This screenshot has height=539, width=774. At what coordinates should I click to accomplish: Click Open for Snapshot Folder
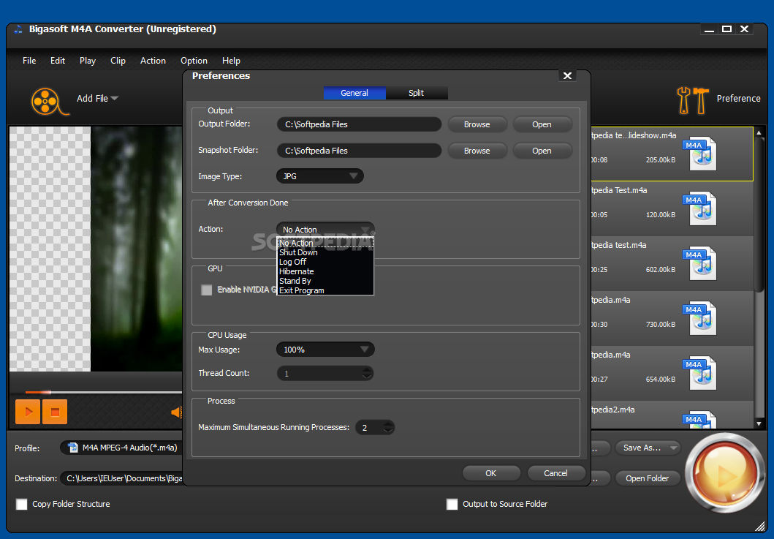[542, 151]
